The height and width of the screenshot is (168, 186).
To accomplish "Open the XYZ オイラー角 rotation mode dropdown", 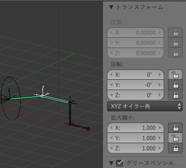I will coord(145,106).
